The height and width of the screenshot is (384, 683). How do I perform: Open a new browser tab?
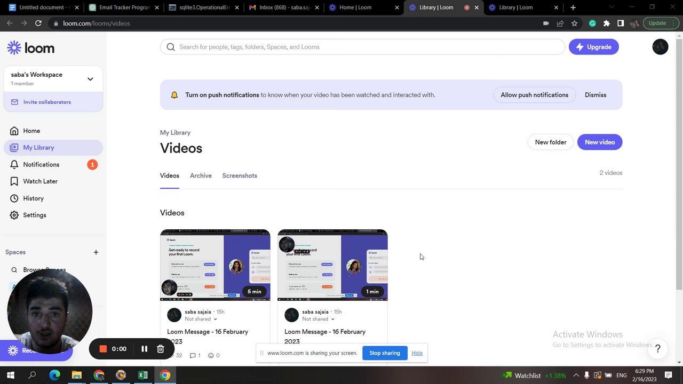click(x=573, y=7)
